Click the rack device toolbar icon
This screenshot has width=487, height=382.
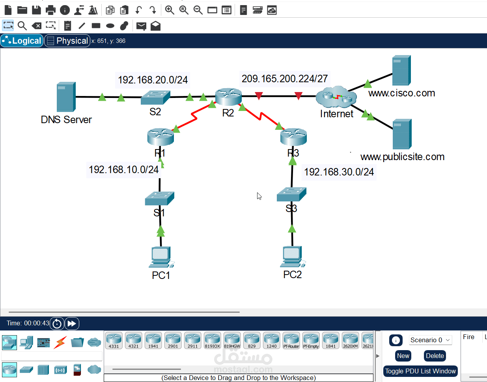[257, 10]
